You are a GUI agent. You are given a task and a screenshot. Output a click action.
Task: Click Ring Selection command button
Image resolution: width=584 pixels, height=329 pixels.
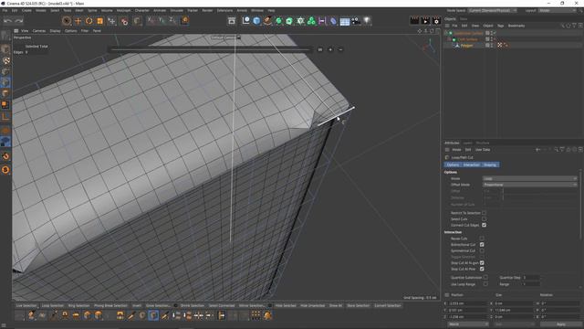[78, 305]
